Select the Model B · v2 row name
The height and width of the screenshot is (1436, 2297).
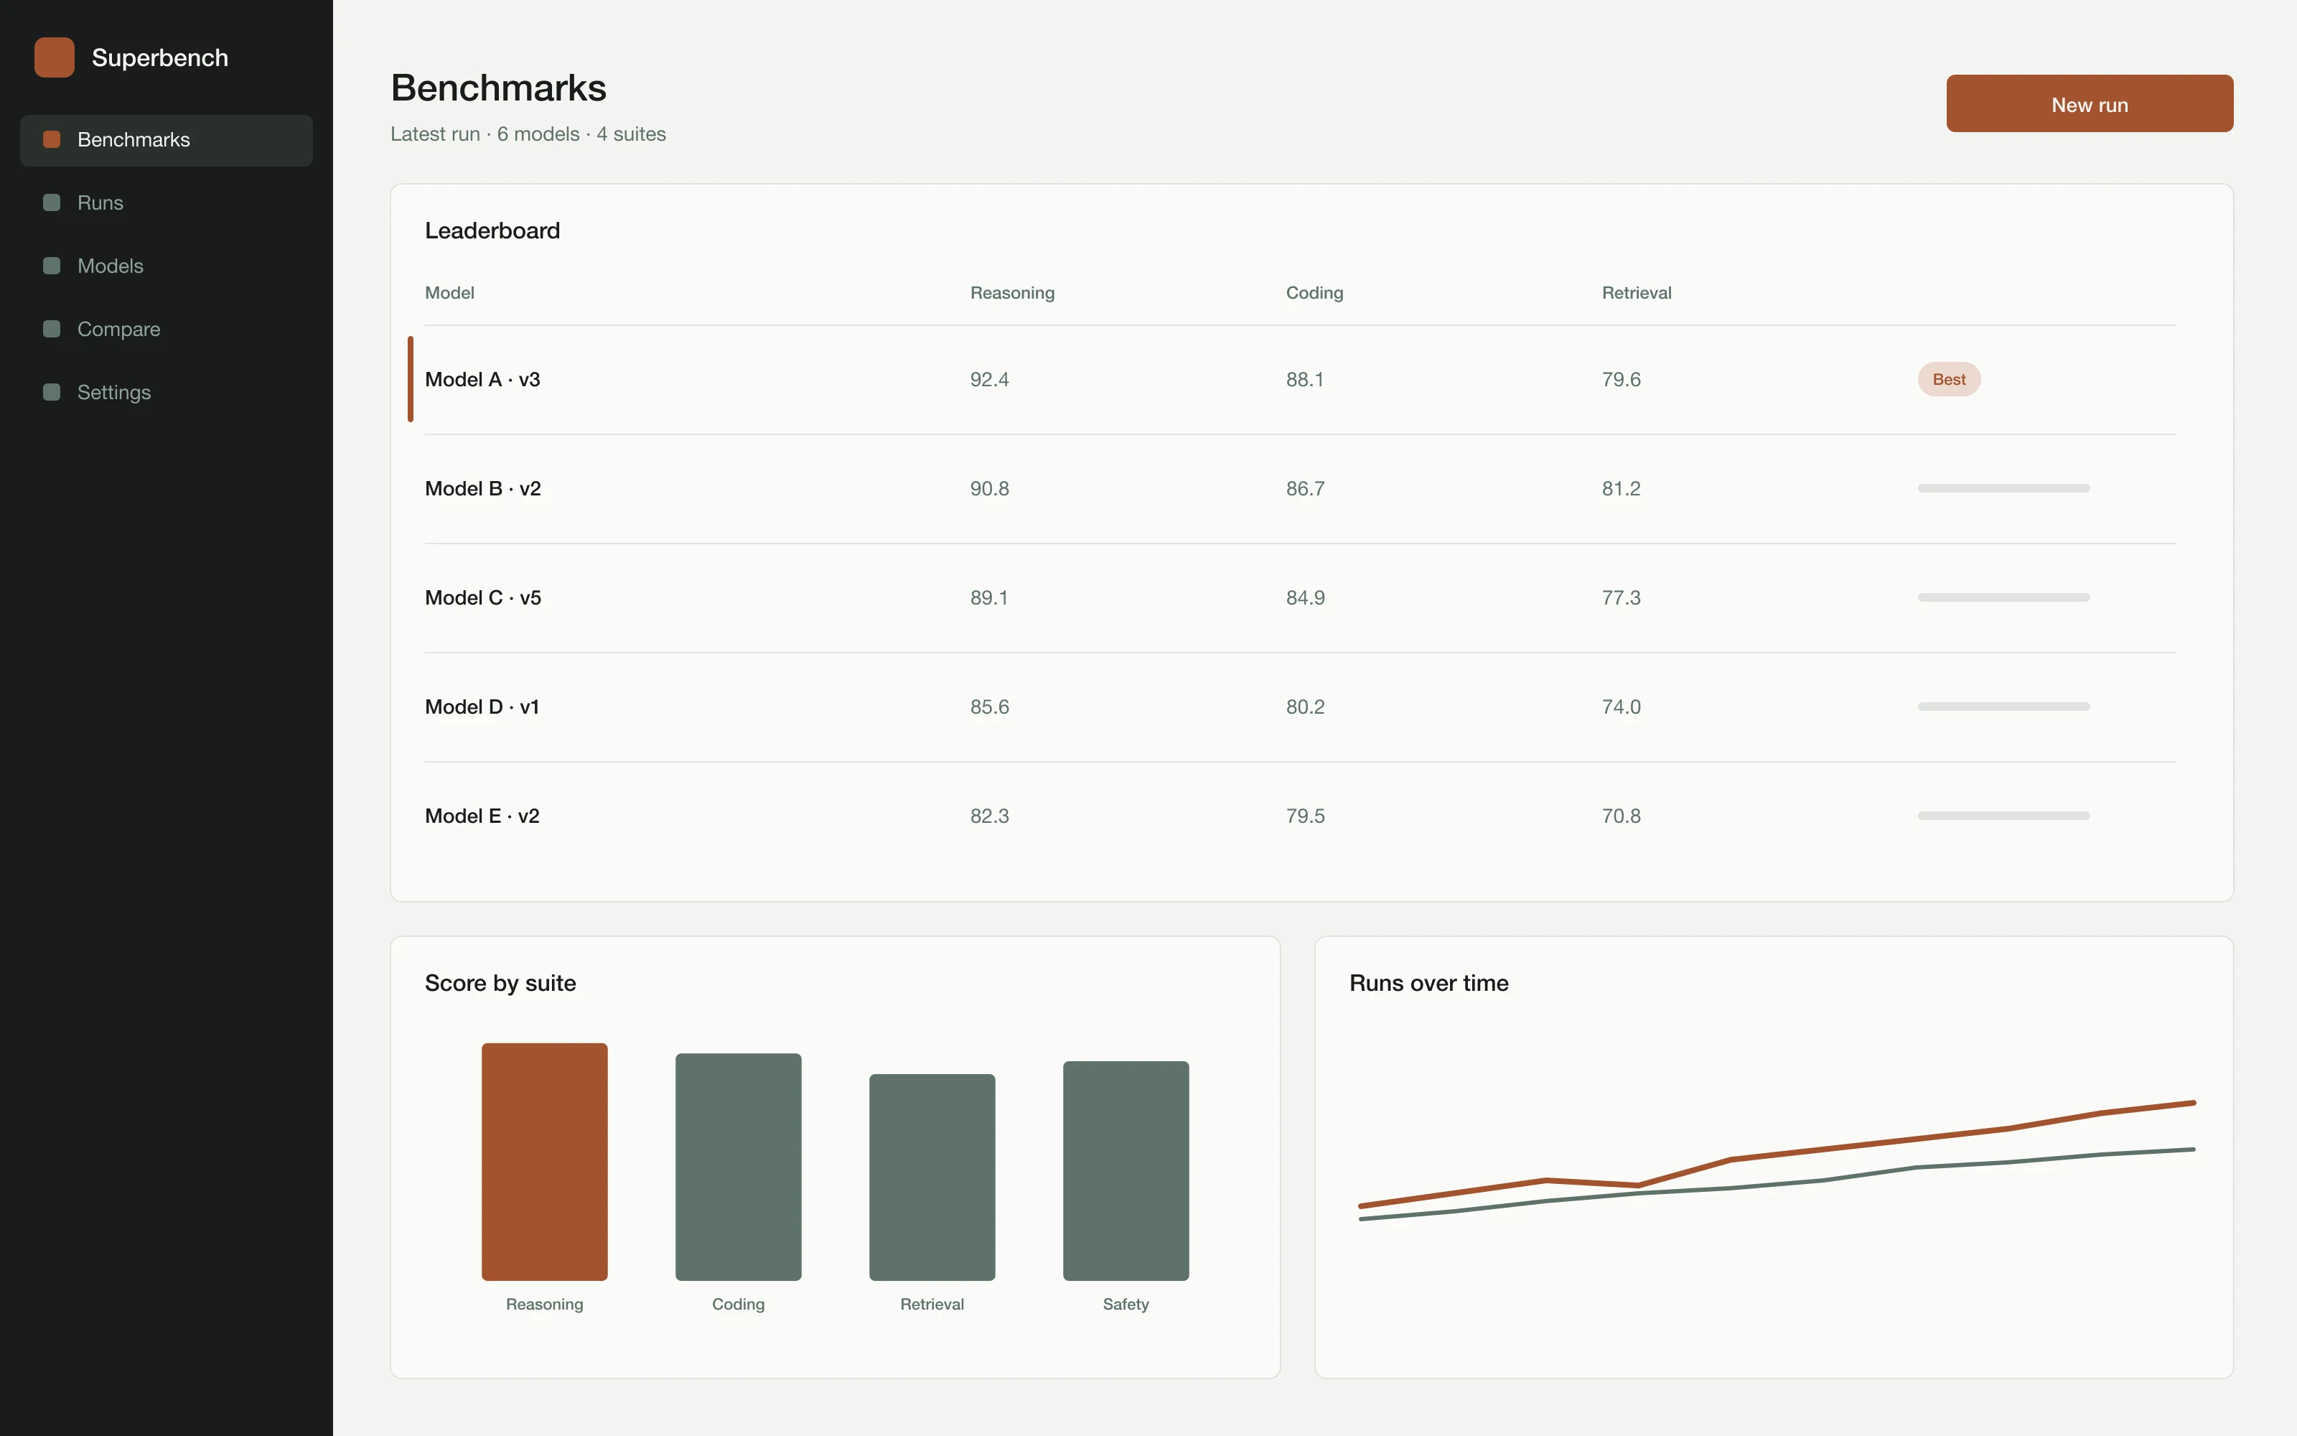tap(482, 488)
